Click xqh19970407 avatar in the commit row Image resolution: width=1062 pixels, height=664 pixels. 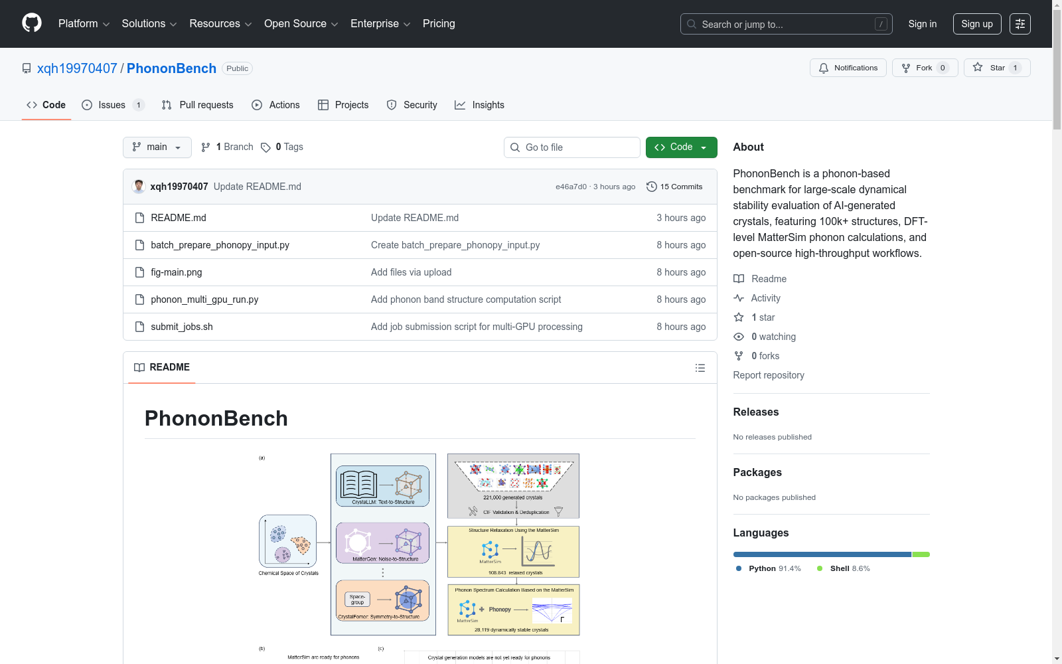(139, 187)
